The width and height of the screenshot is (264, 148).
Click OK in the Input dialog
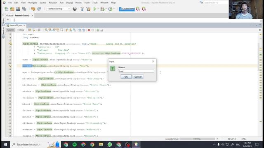(x=126, y=77)
